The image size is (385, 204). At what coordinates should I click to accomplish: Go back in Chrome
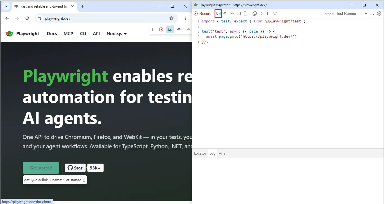click(x=7, y=18)
